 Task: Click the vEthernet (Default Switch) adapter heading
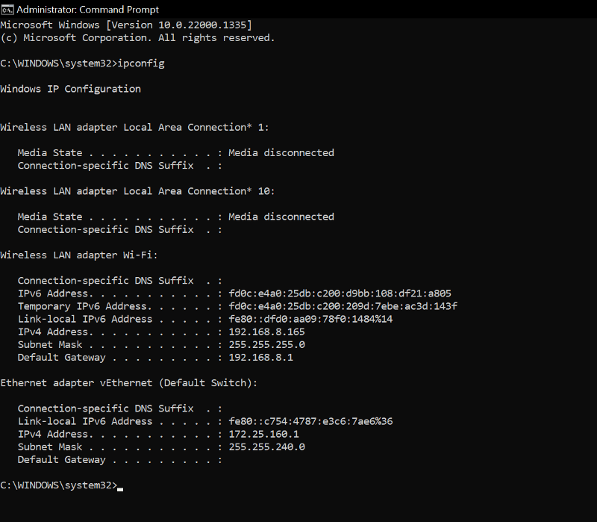[128, 383]
